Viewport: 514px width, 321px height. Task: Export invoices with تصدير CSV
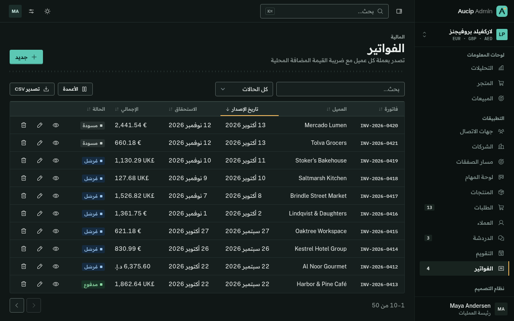[32, 89]
